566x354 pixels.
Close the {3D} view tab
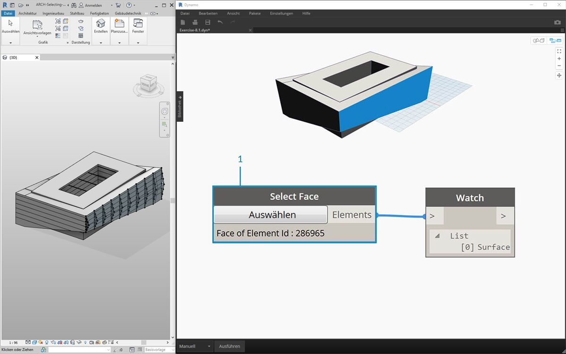[36, 57]
